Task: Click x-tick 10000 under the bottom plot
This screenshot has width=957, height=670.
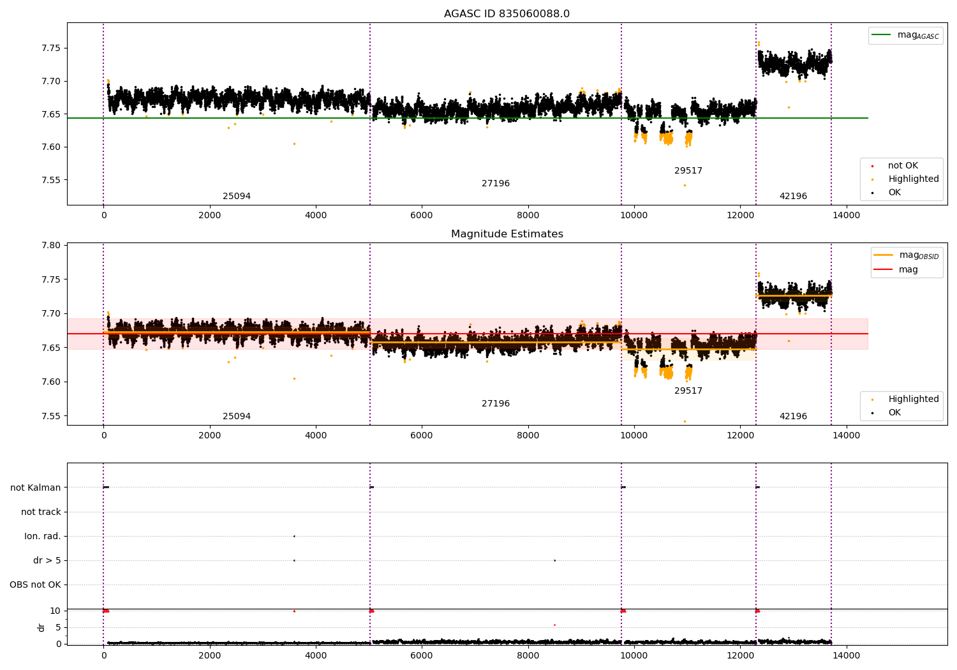Action: 634,656
